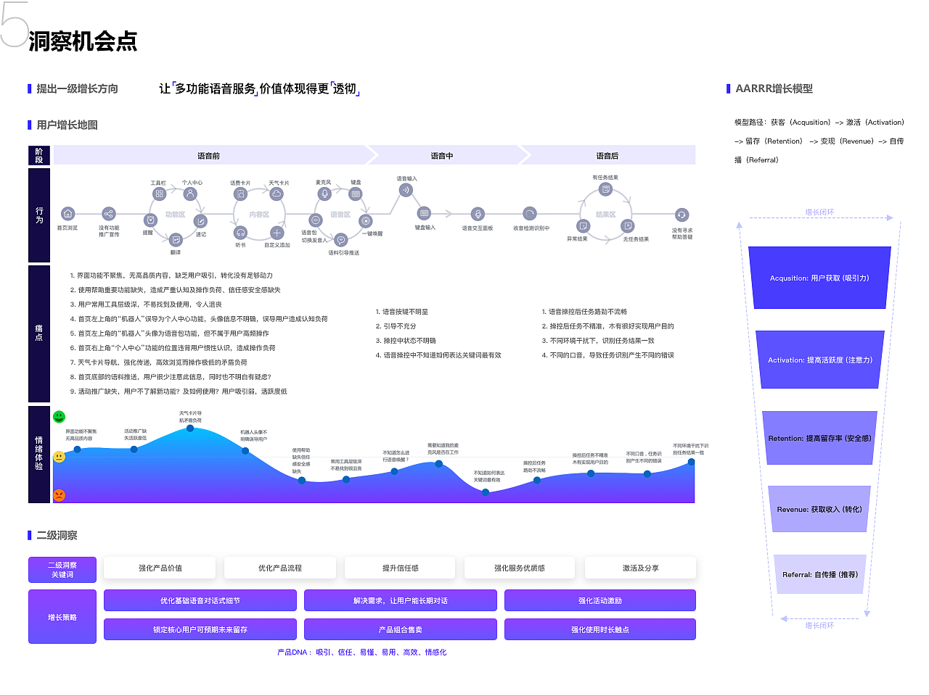Viewport: 929px width, 696px height.
Task: Select the 键盘 icon in 语音区
Action: [x=356, y=194]
